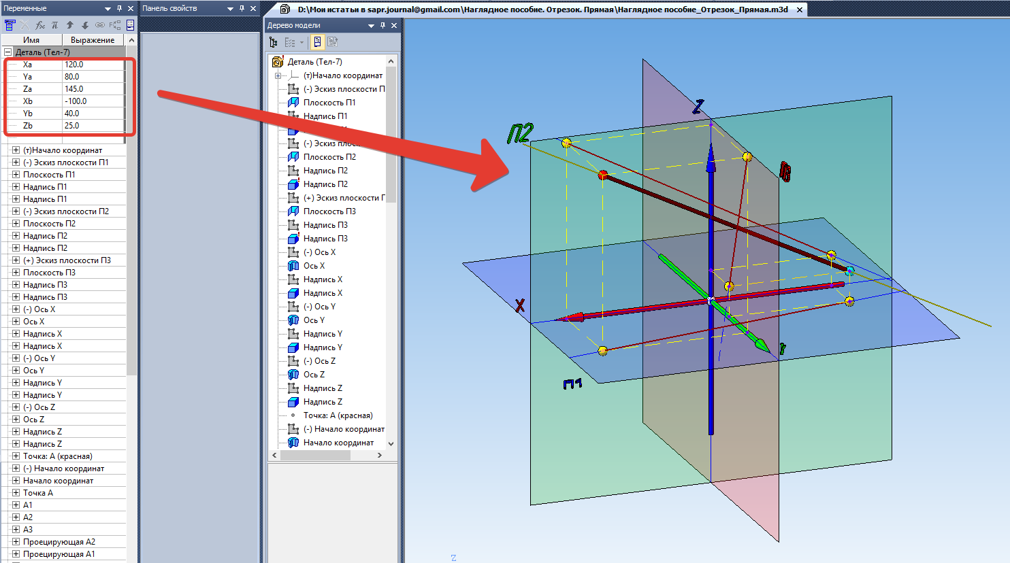
Task: Open the Переменные panel options dropdown arrow
Action: point(108,9)
